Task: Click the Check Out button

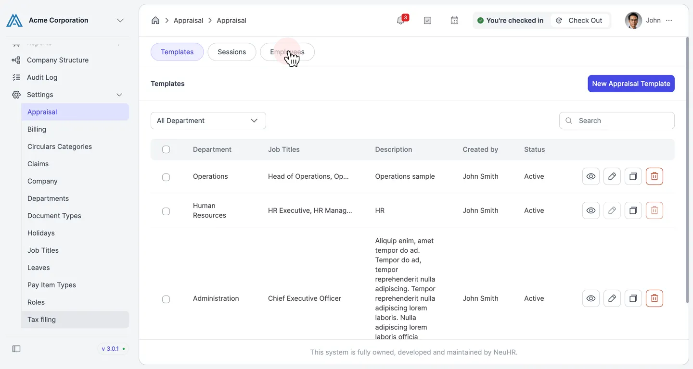Action: [579, 21]
